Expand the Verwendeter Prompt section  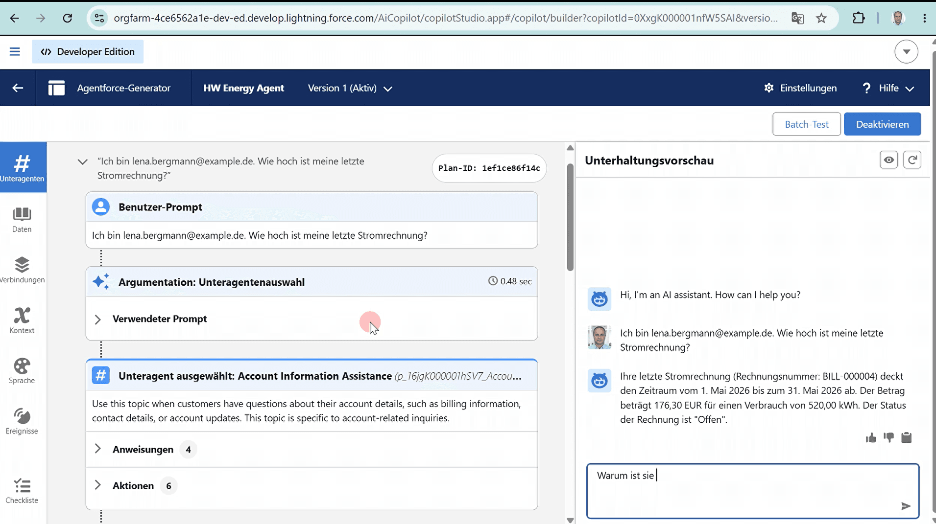coord(97,319)
